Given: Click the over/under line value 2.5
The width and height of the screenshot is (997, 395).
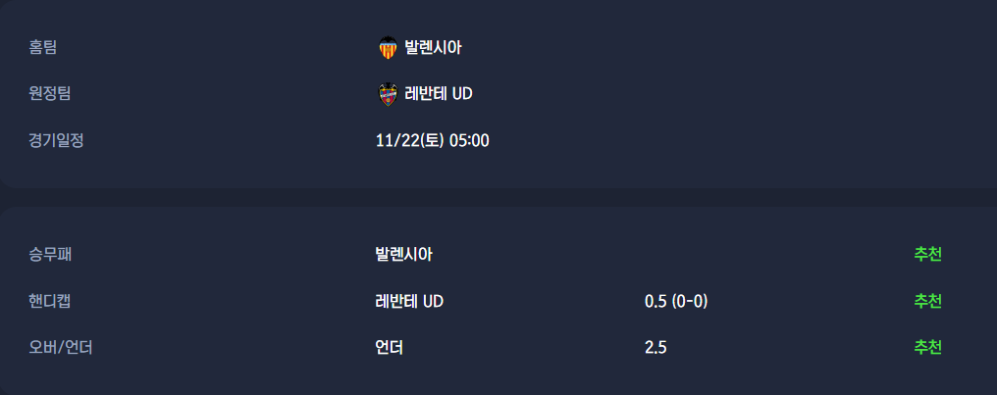Looking at the screenshot, I should (656, 347).
